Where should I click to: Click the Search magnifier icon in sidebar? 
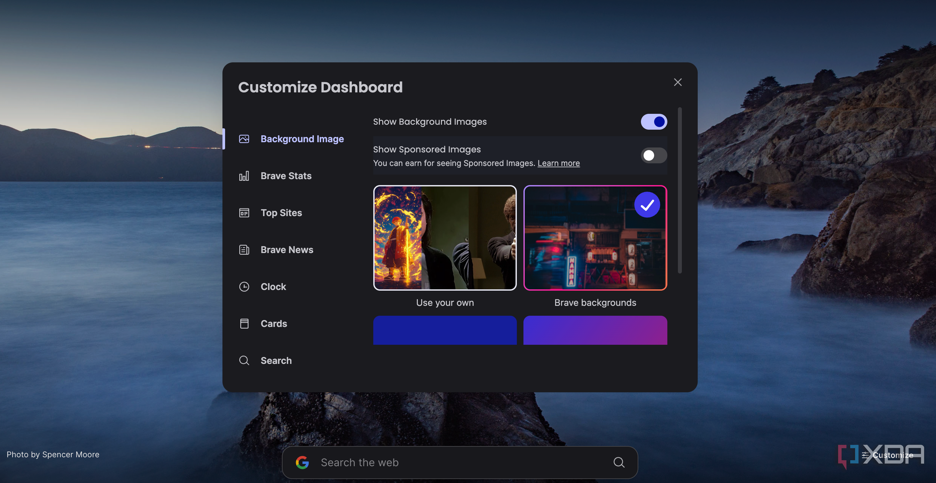click(244, 361)
